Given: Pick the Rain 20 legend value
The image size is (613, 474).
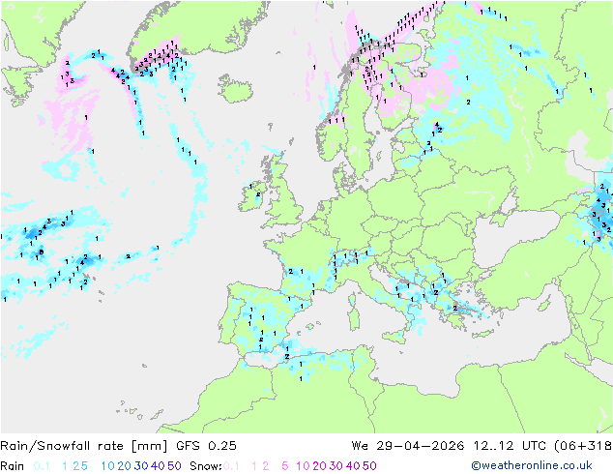Looking at the screenshot, I should 124,466.
